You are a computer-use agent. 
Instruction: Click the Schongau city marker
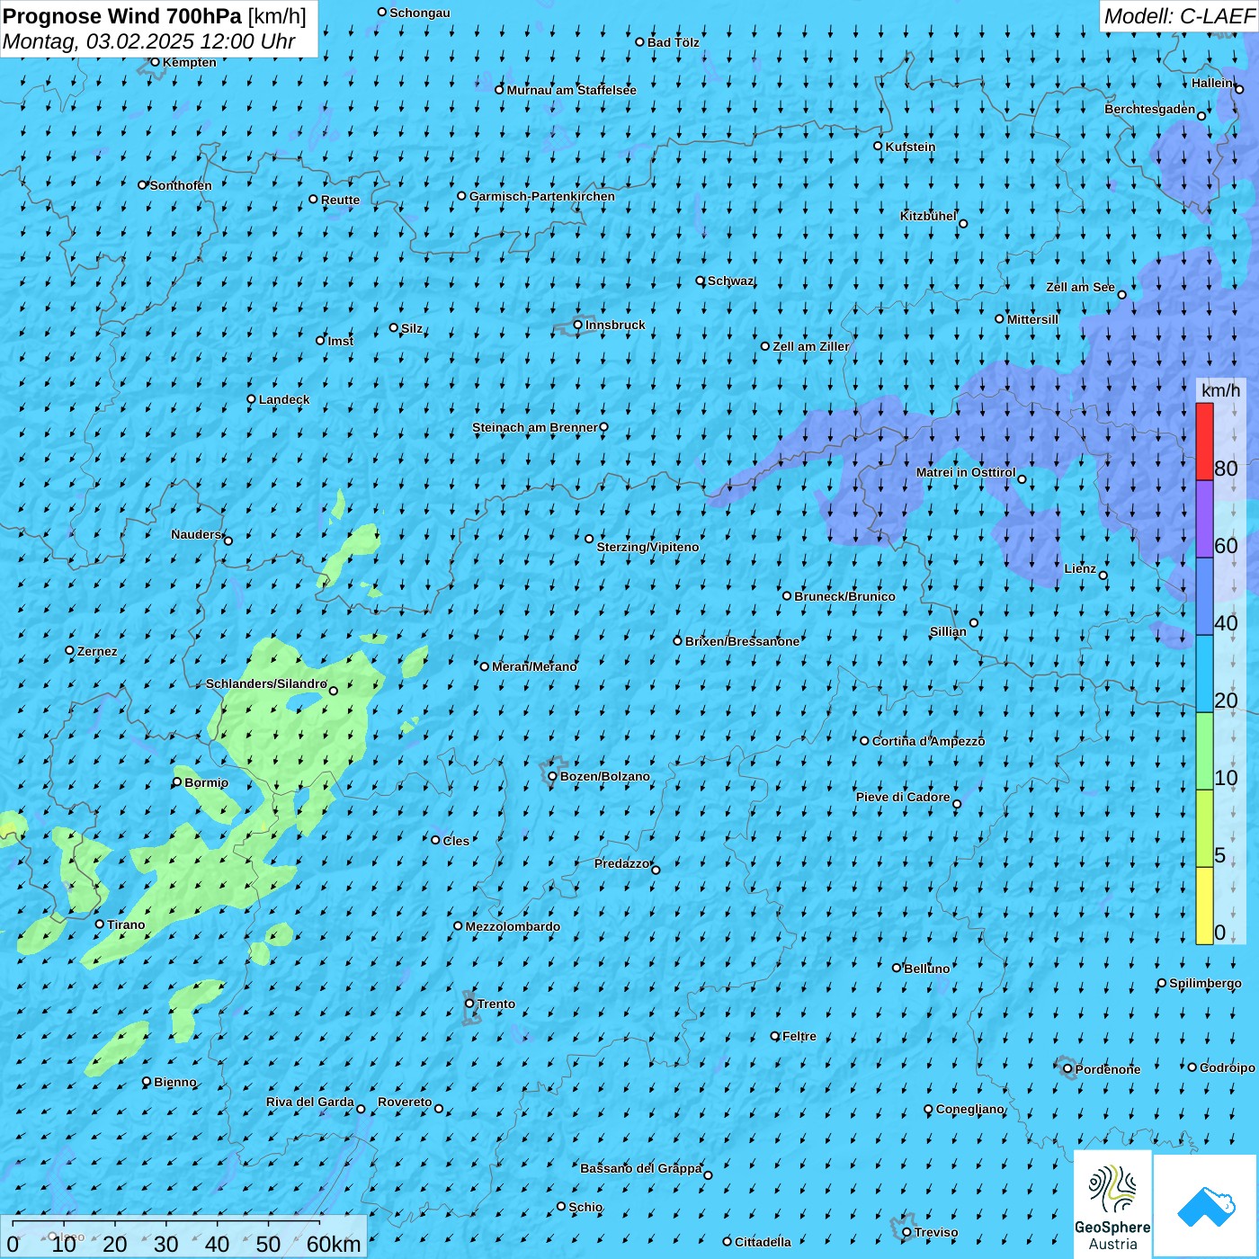click(382, 13)
